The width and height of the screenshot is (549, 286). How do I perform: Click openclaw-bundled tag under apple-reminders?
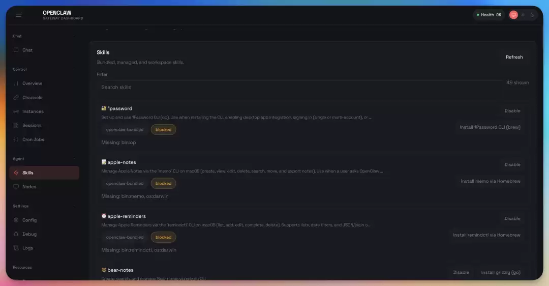(x=125, y=237)
